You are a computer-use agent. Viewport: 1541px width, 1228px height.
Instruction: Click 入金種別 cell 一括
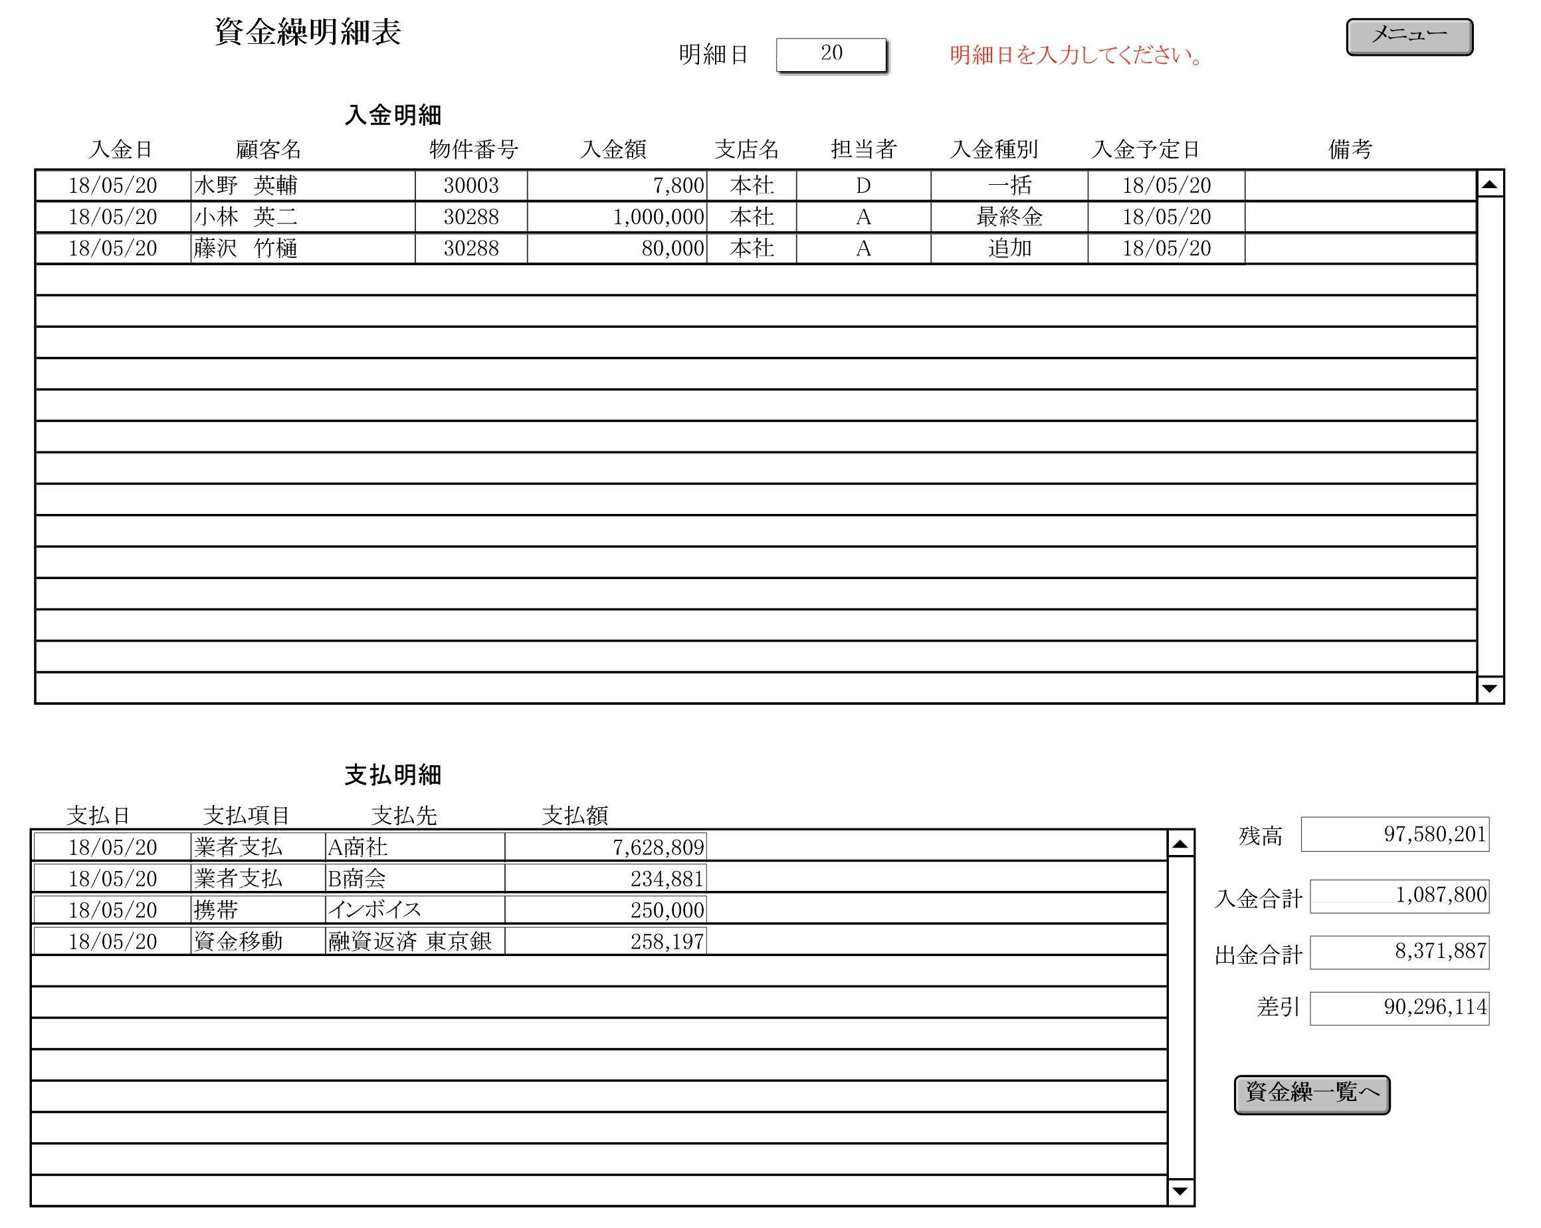click(1009, 185)
